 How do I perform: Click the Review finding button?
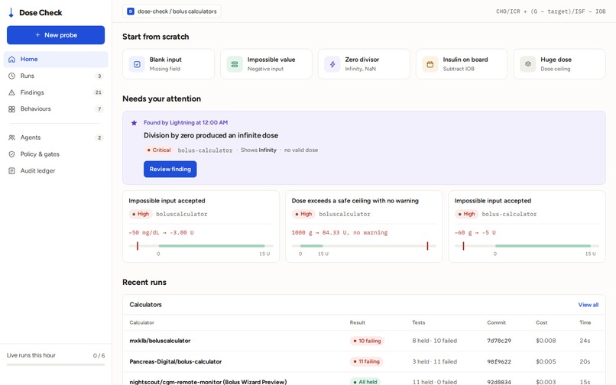click(x=170, y=170)
